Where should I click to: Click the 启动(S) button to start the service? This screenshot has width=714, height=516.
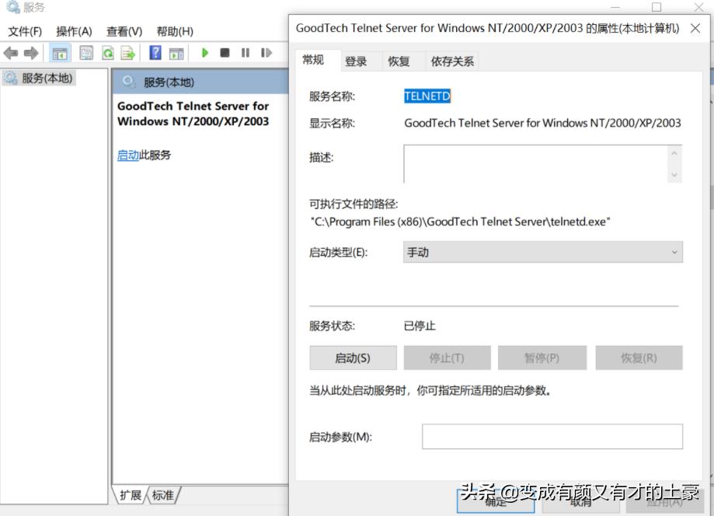point(352,357)
